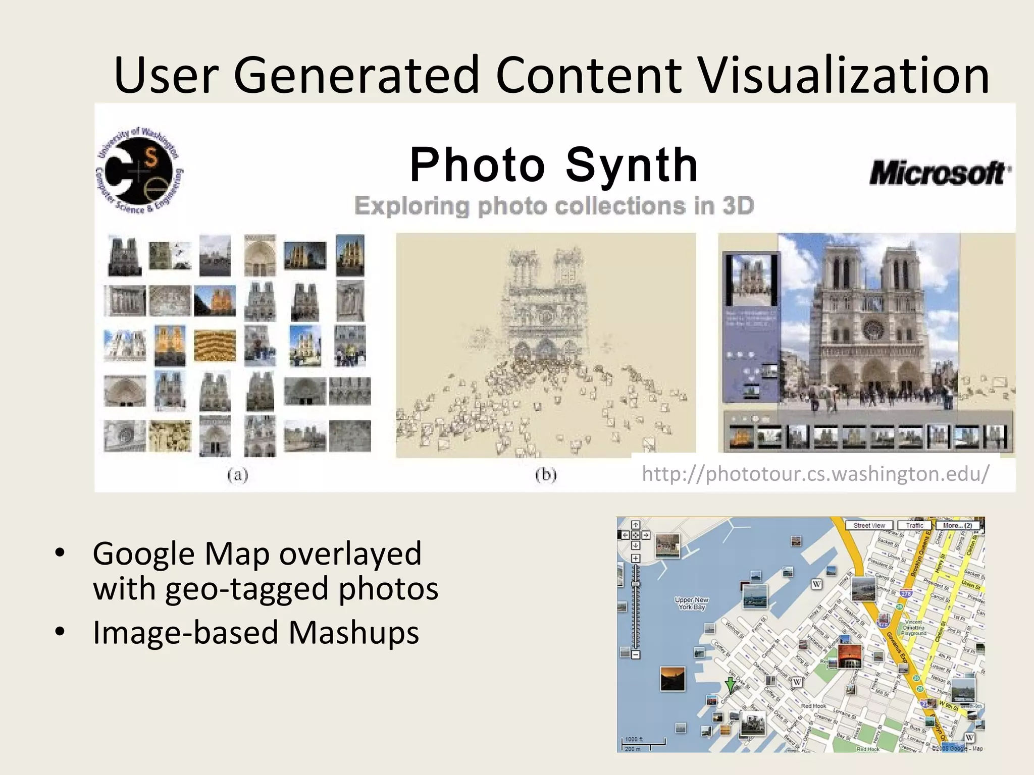Click the green arrow map marker
This screenshot has height=775, width=1034.
[x=730, y=685]
